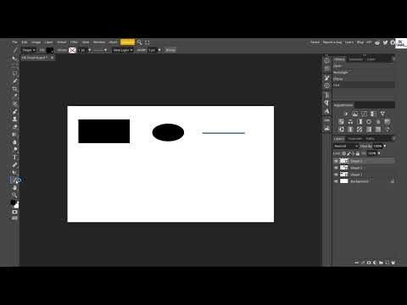Click the Stroke swatch in options bar
This screenshot has width=407, height=305.
(x=72, y=50)
